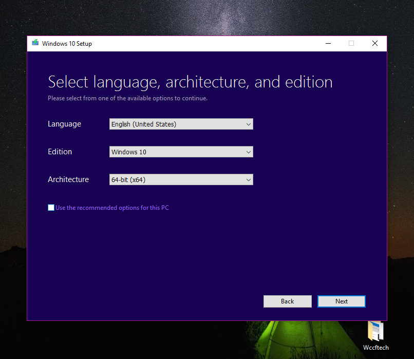Click the Language field label
414x359 pixels.
click(64, 124)
